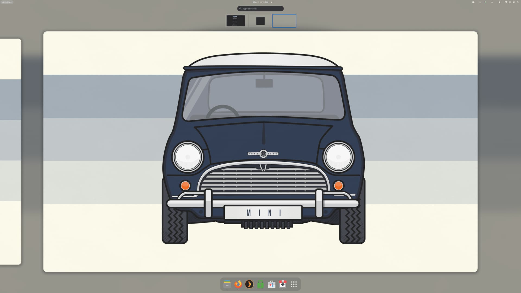Click the Bluetooth indicator in the top bar
The height and width of the screenshot is (293, 521).
(510, 2)
